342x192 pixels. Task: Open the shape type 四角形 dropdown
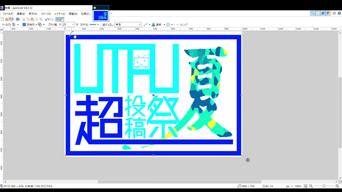click(30, 25)
